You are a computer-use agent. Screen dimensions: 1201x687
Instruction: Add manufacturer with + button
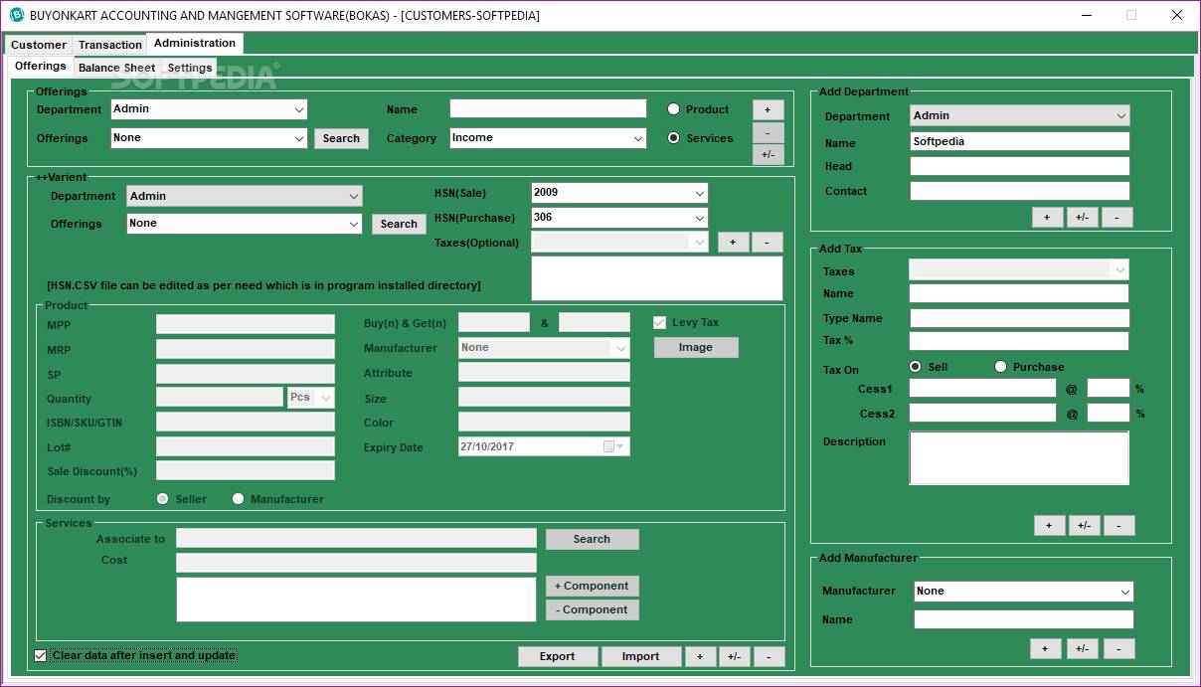[x=1045, y=648]
